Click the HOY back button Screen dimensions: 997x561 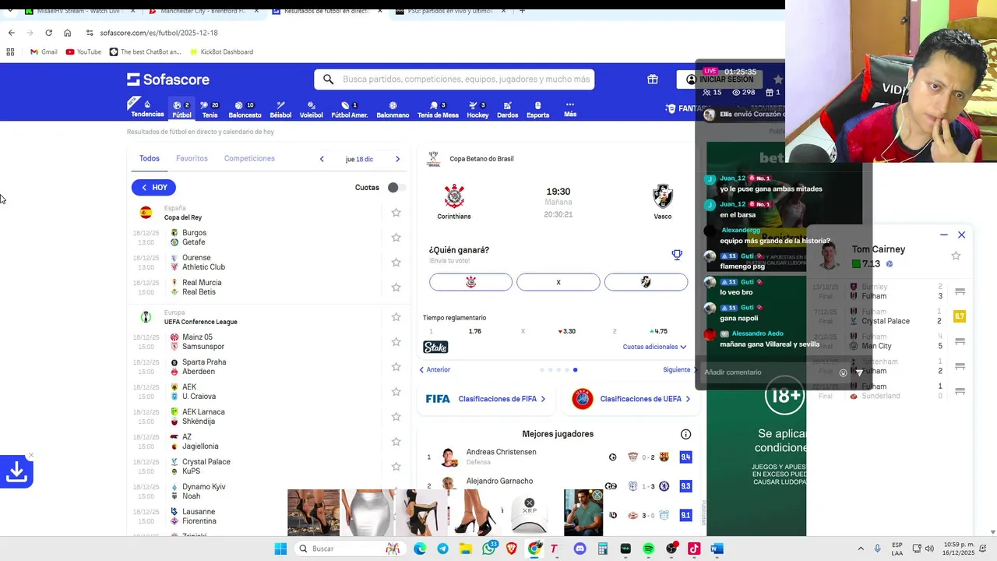(x=153, y=187)
